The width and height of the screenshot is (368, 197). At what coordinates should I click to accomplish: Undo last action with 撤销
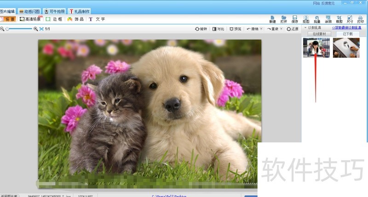point(253,29)
